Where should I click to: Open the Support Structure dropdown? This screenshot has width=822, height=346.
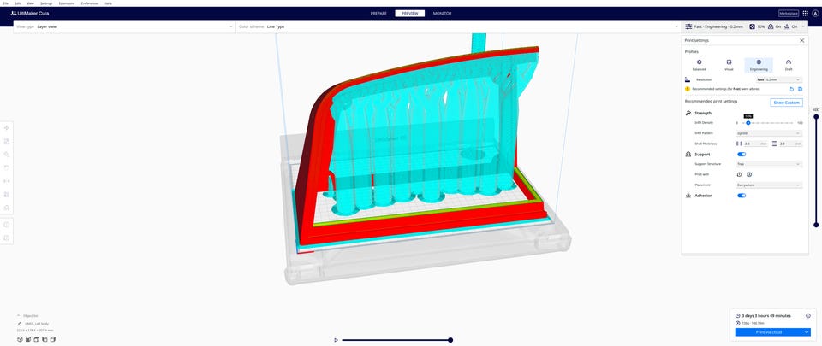pos(769,164)
